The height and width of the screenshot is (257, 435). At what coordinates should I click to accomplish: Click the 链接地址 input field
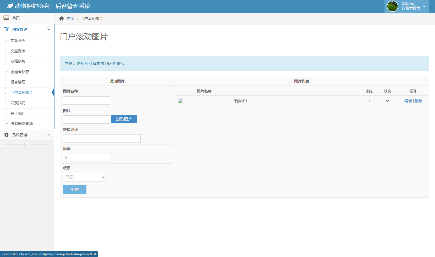tap(102, 138)
